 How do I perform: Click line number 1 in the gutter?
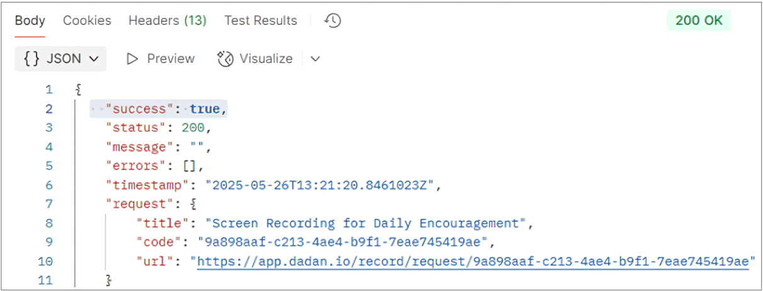pos(49,90)
